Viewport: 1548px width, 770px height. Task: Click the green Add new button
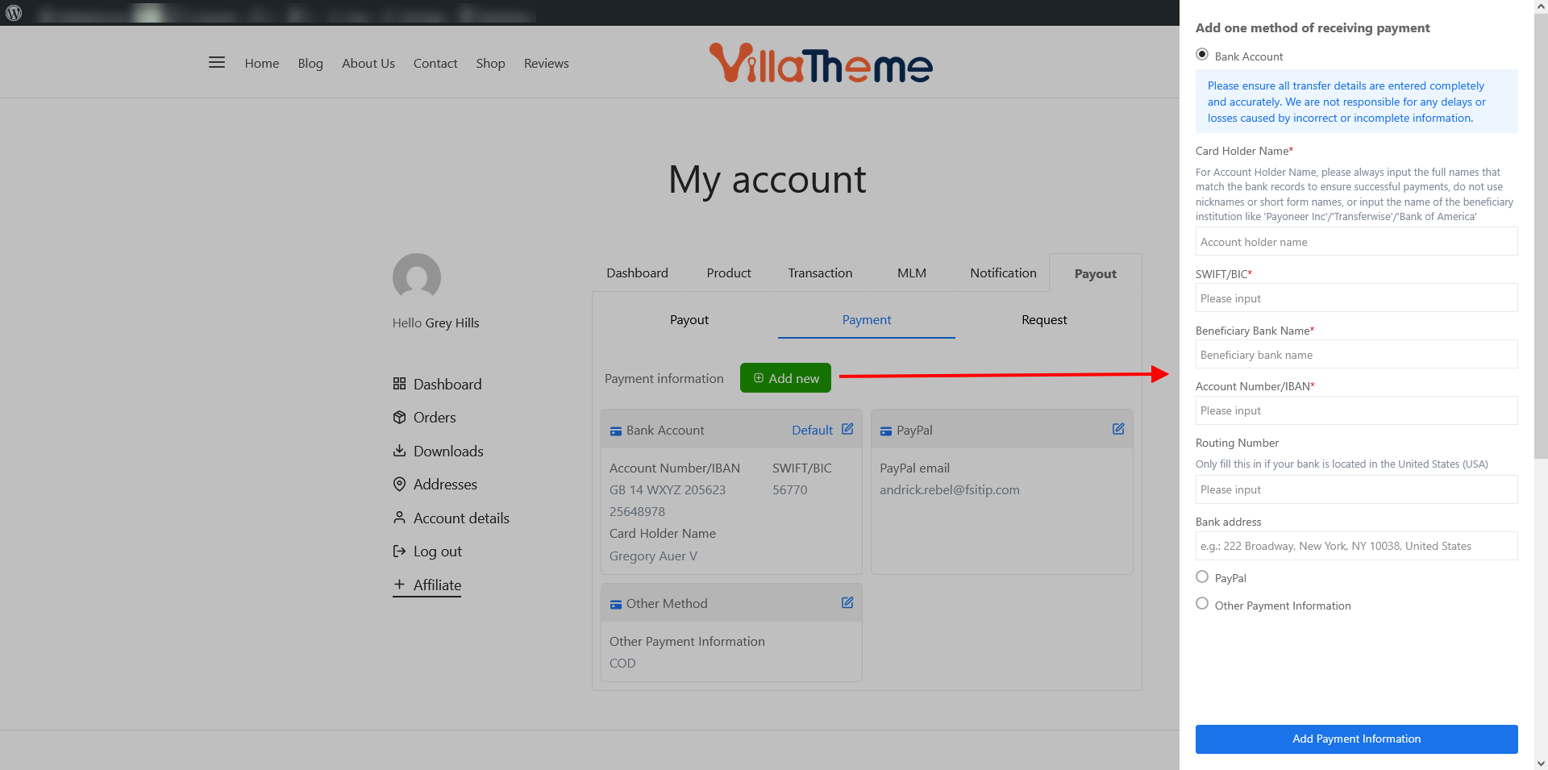pos(785,378)
